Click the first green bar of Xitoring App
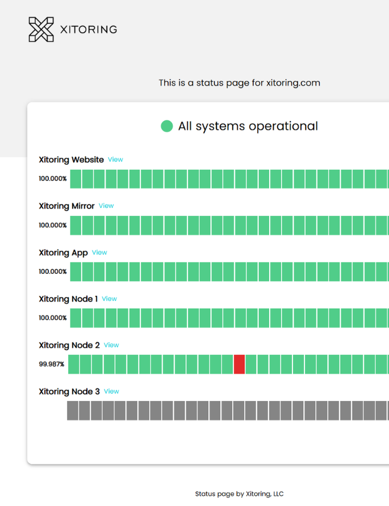Image resolution: width=389 pixels, height=506 pixels. [76, 271]
